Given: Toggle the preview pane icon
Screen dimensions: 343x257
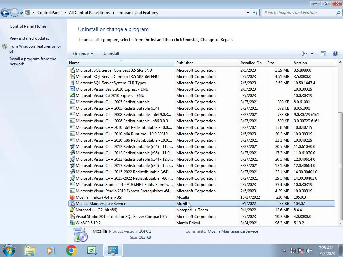Looking at the screenshot, I should coord(323,54).
